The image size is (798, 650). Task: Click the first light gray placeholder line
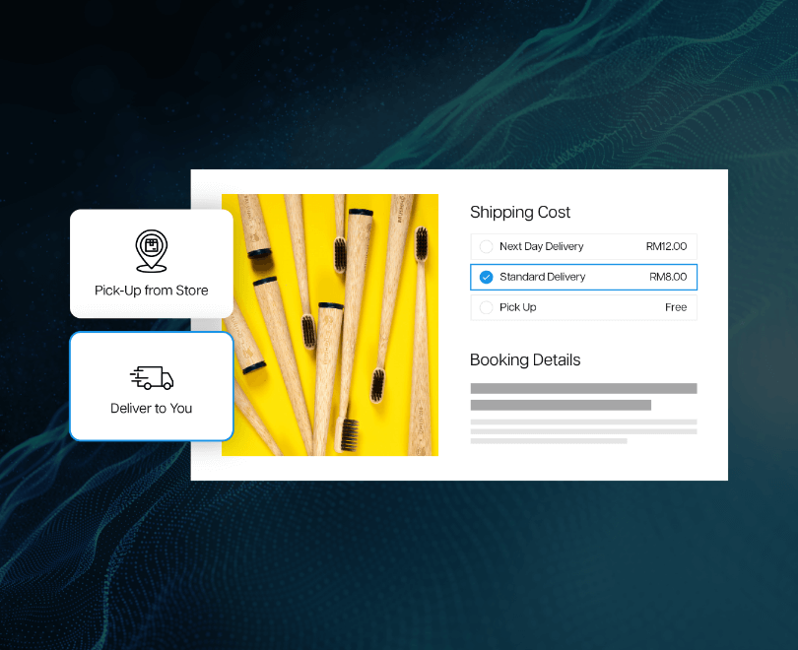click(583, 422)
